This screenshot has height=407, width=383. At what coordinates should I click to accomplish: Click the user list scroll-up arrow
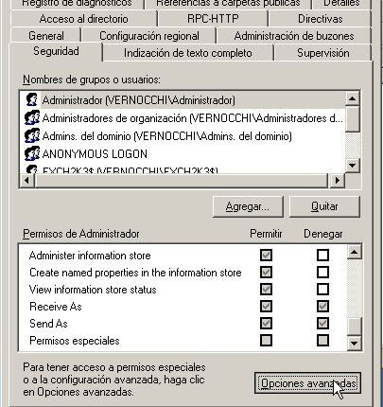tap(352, 98)
